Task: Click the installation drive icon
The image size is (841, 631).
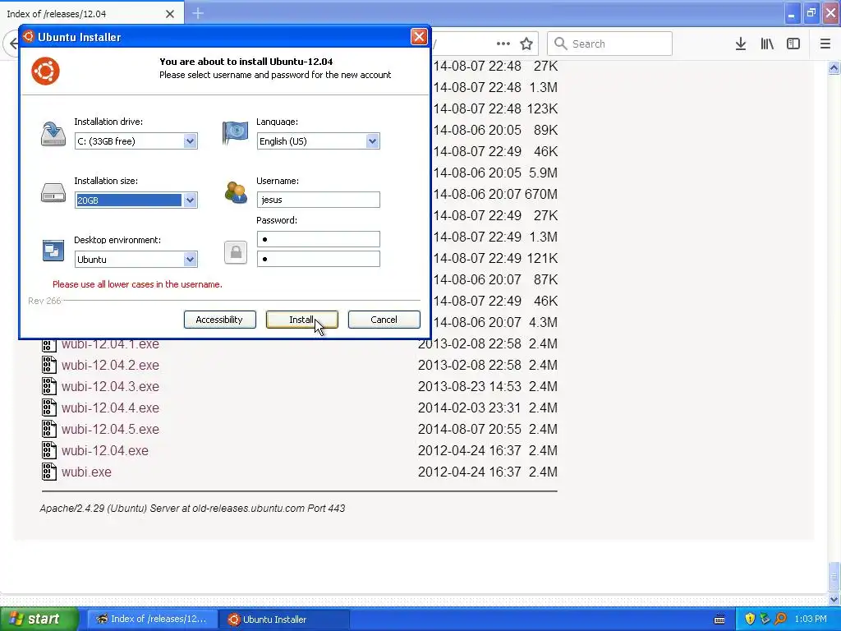Action: pos(53,133)
